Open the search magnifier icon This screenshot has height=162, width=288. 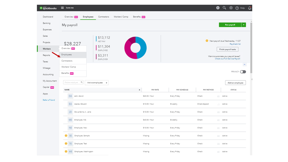coord(224,8)
